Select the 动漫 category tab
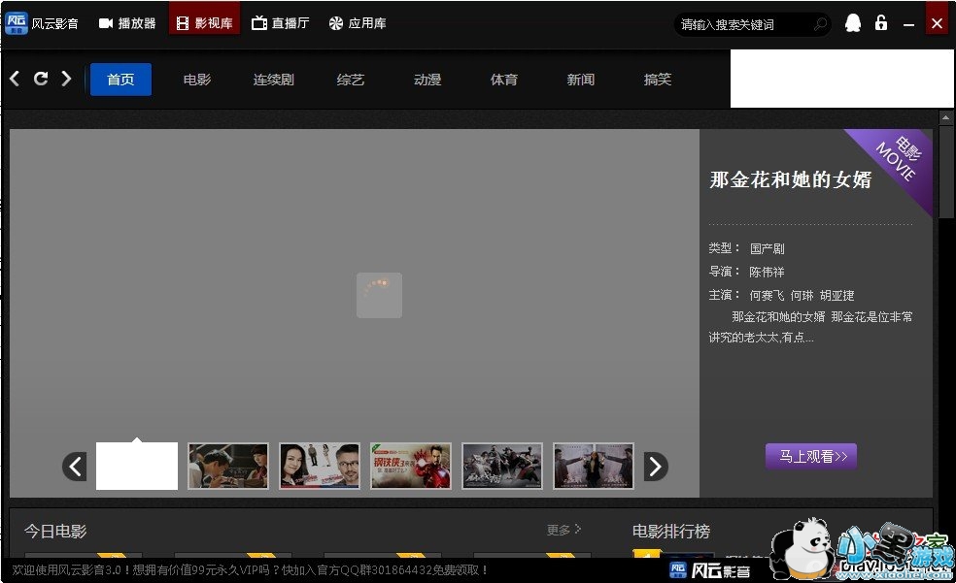The width and height of the screenshot is (956, 583). 427,80
